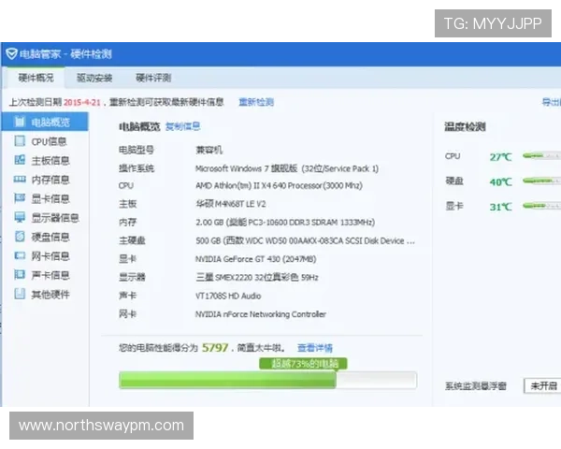Select the 硬盘信息 sidebar label
561x449 pixels.
tap(50, 237)
